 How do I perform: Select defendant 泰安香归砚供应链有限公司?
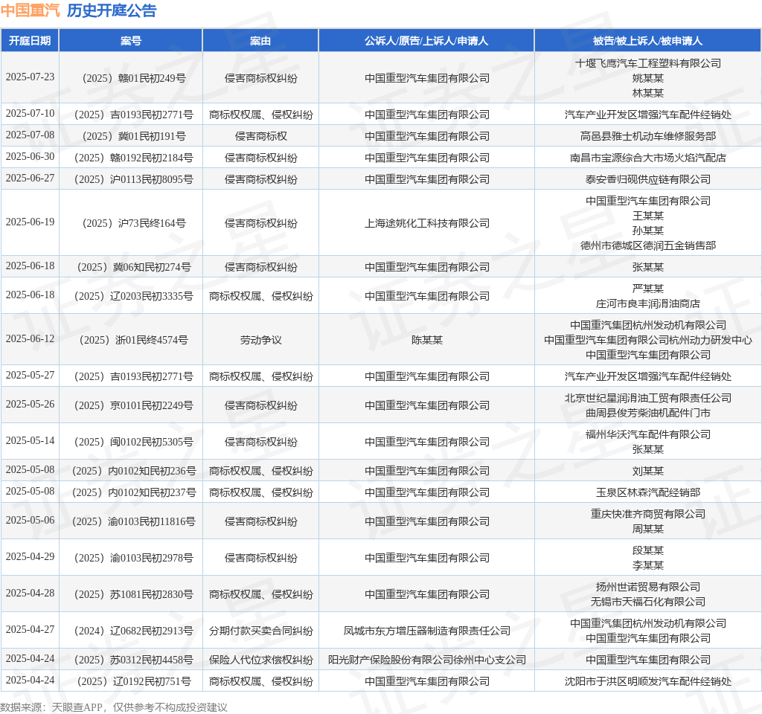click(x=648, y=179)
